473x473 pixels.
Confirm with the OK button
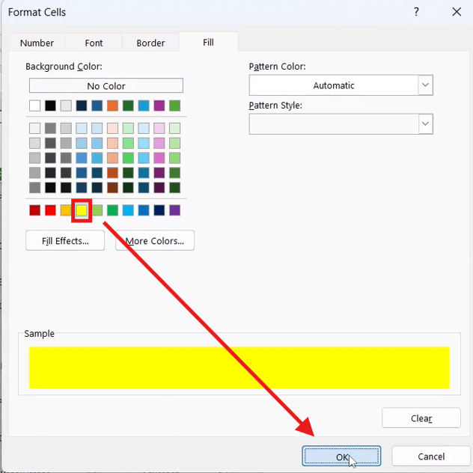341,456
